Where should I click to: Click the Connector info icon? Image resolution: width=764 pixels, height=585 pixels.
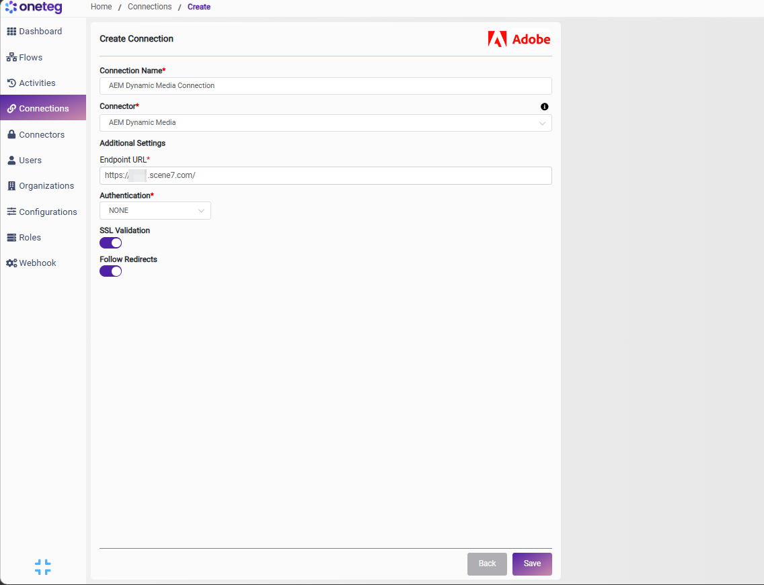(x=544, y=107)
